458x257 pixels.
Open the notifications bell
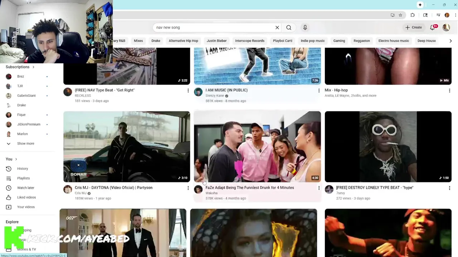[x=433, y=27]
